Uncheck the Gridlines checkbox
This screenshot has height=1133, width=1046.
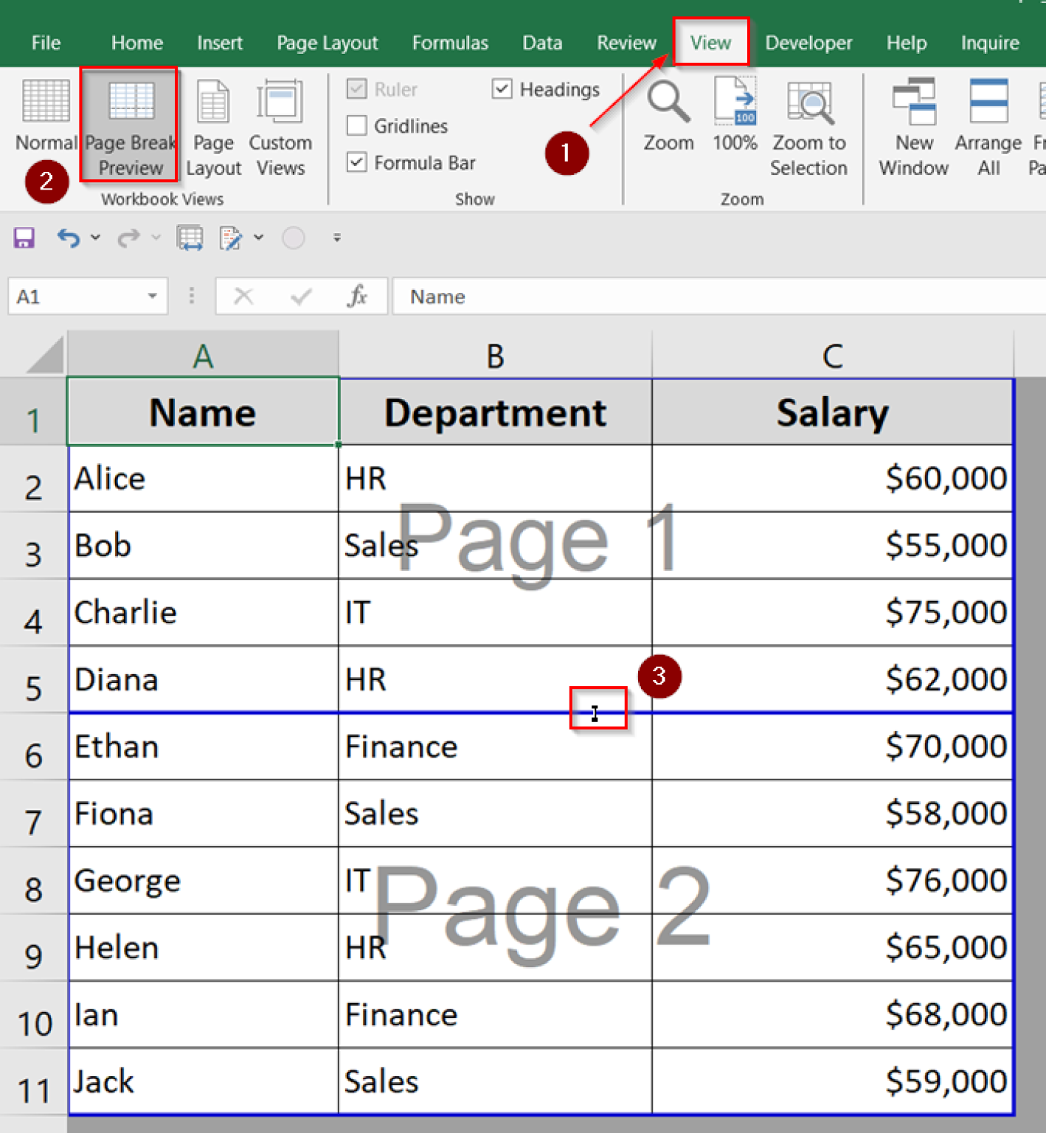click(x=356, y=125)
